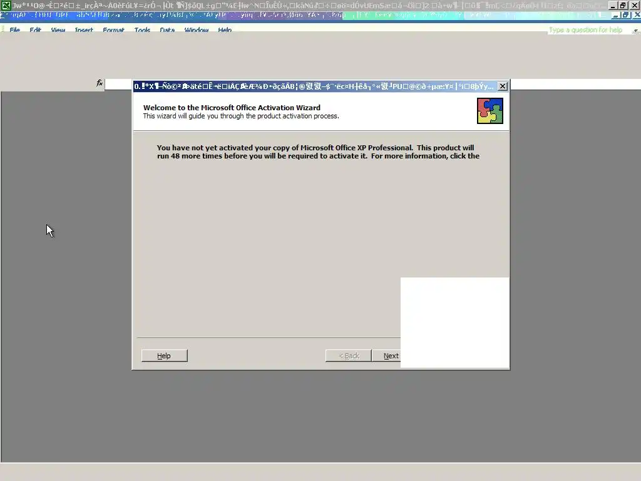Screen dimensions: 641x481
Task: Open the Data menu
Action: 167,30
